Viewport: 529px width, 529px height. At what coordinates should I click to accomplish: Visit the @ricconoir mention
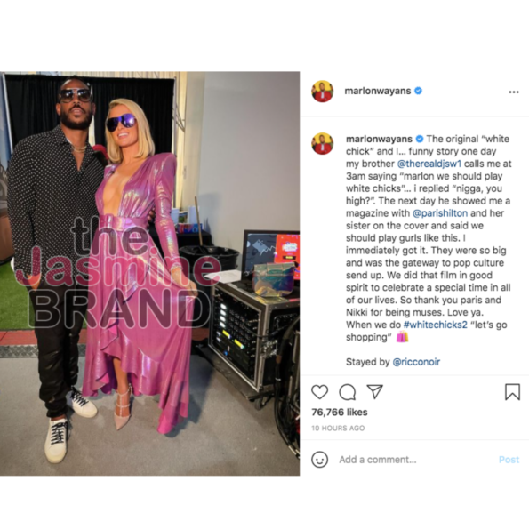(416, 362)
